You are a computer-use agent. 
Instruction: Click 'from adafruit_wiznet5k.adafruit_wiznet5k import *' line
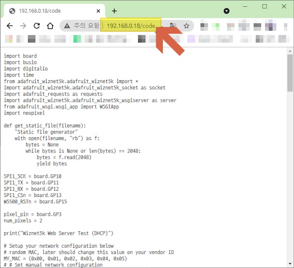tap(71, 82)
